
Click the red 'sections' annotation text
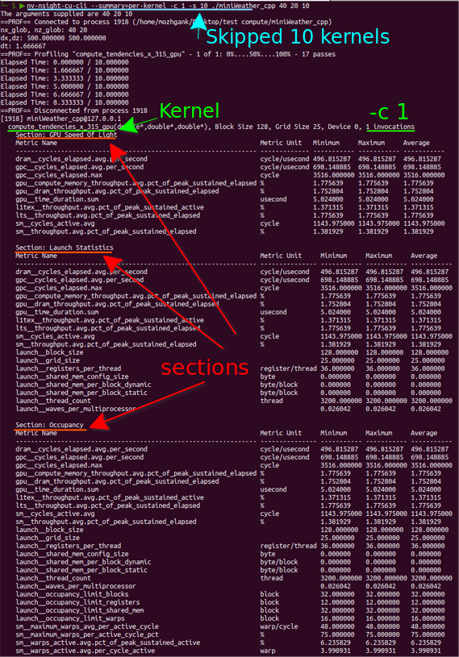205,368
